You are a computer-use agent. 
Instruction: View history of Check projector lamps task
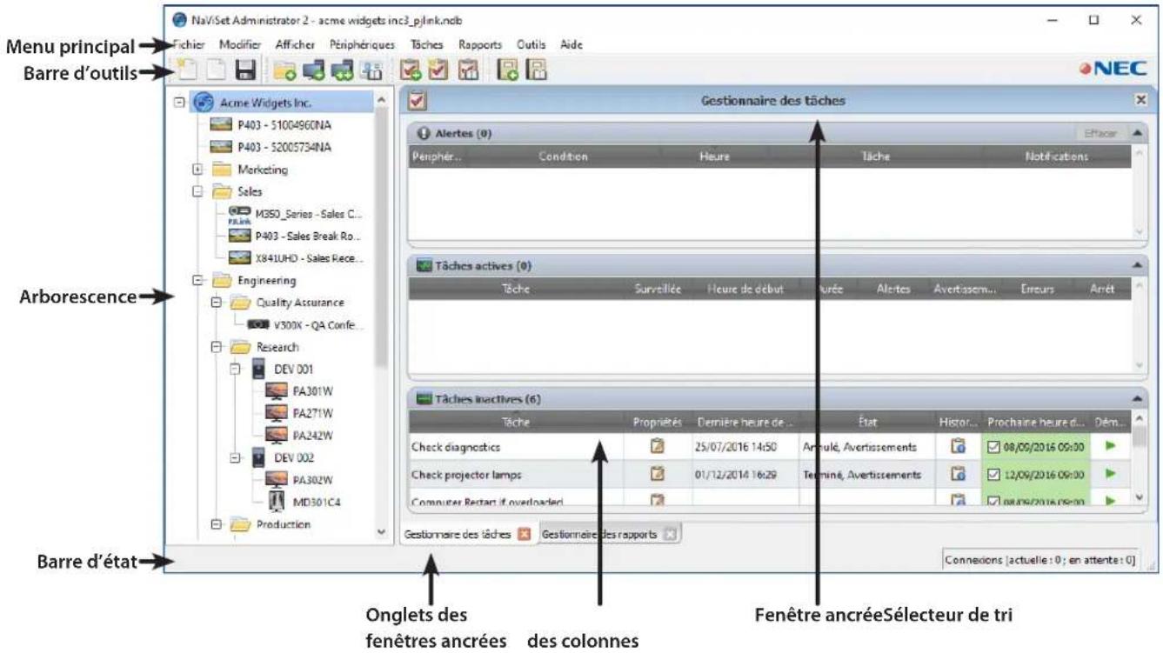pyautogui.click(x=958, y=474)
